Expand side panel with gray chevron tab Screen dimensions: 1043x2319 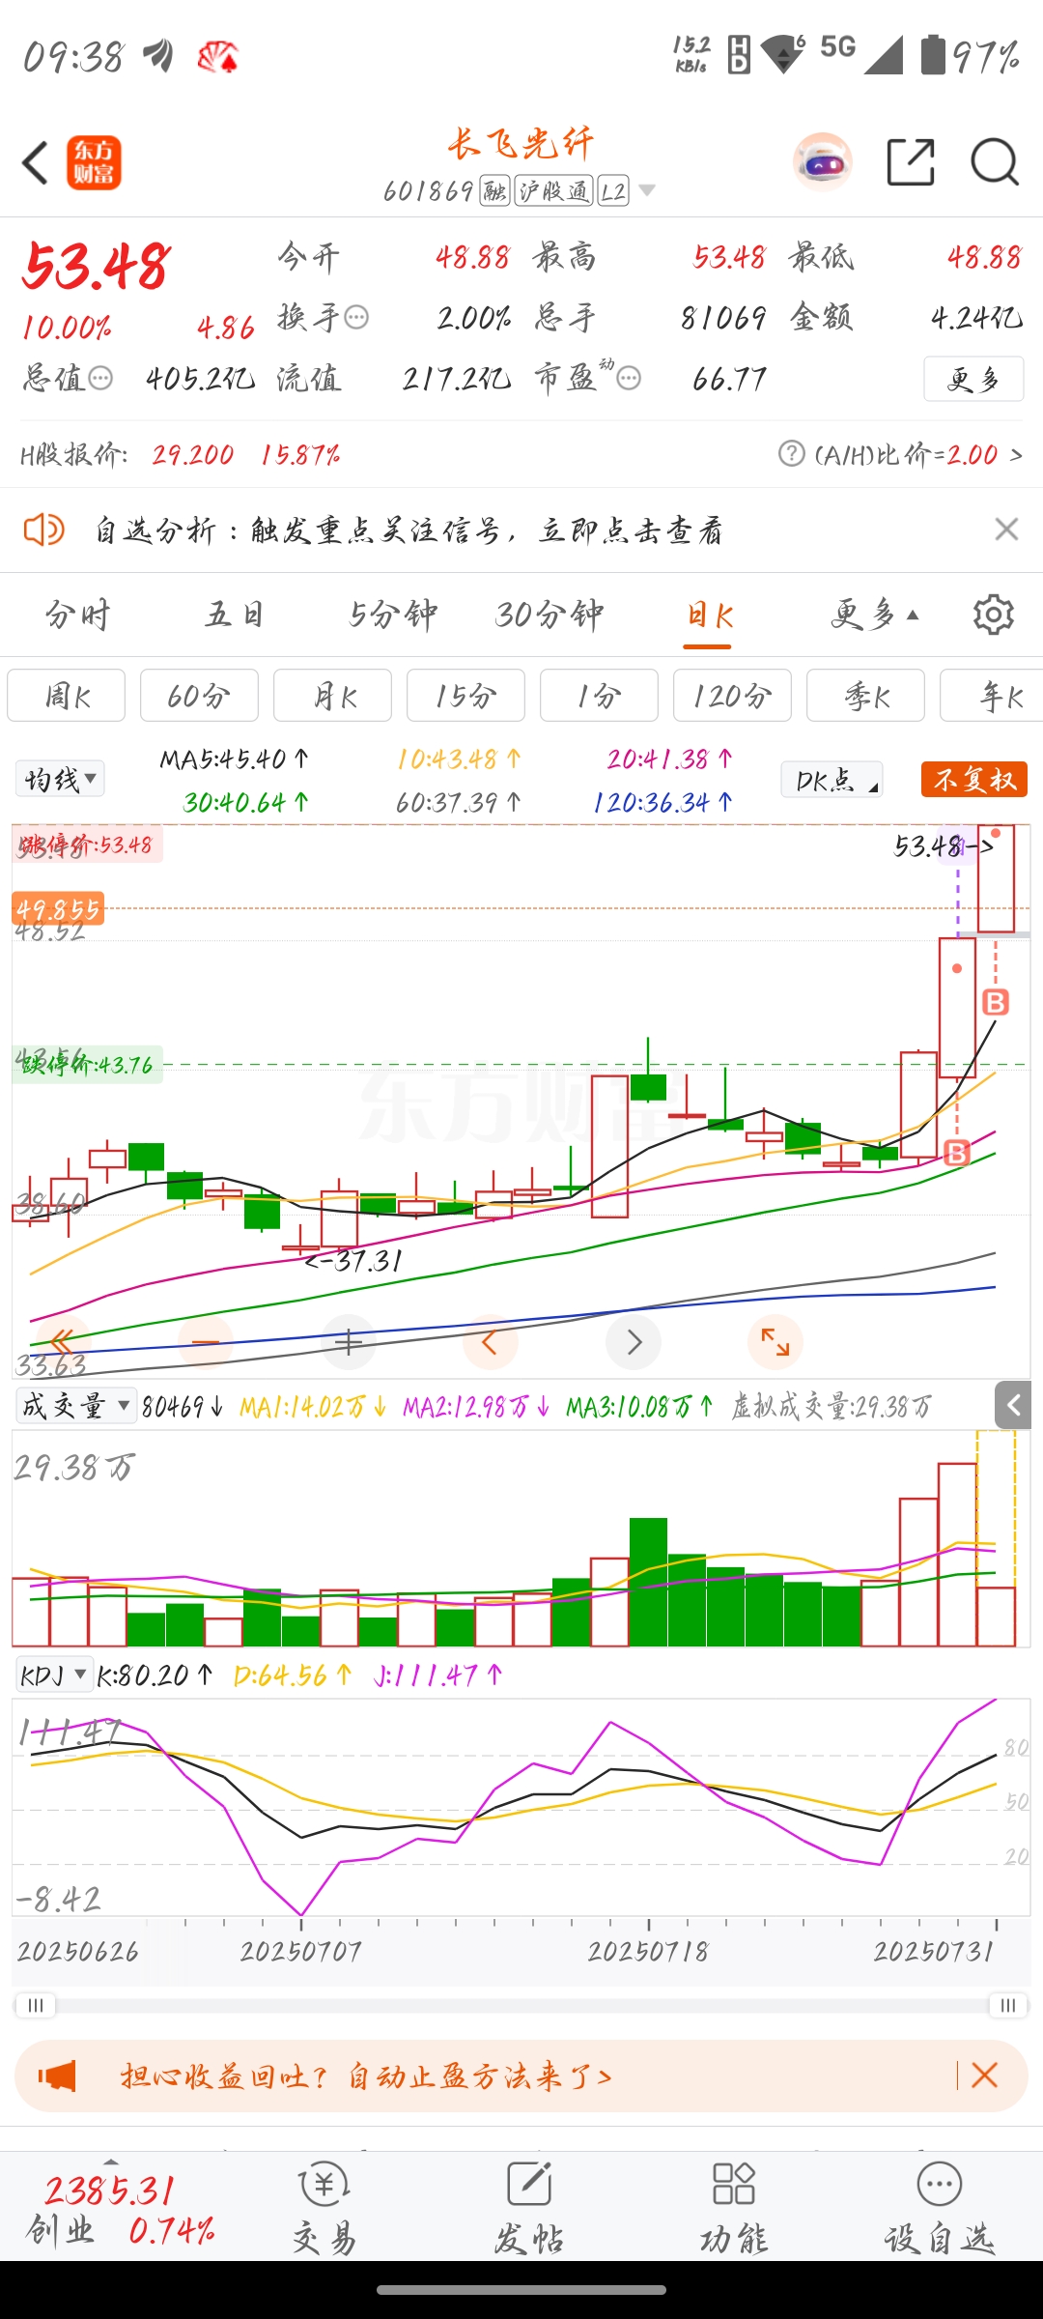(x=1013, y=1405)
